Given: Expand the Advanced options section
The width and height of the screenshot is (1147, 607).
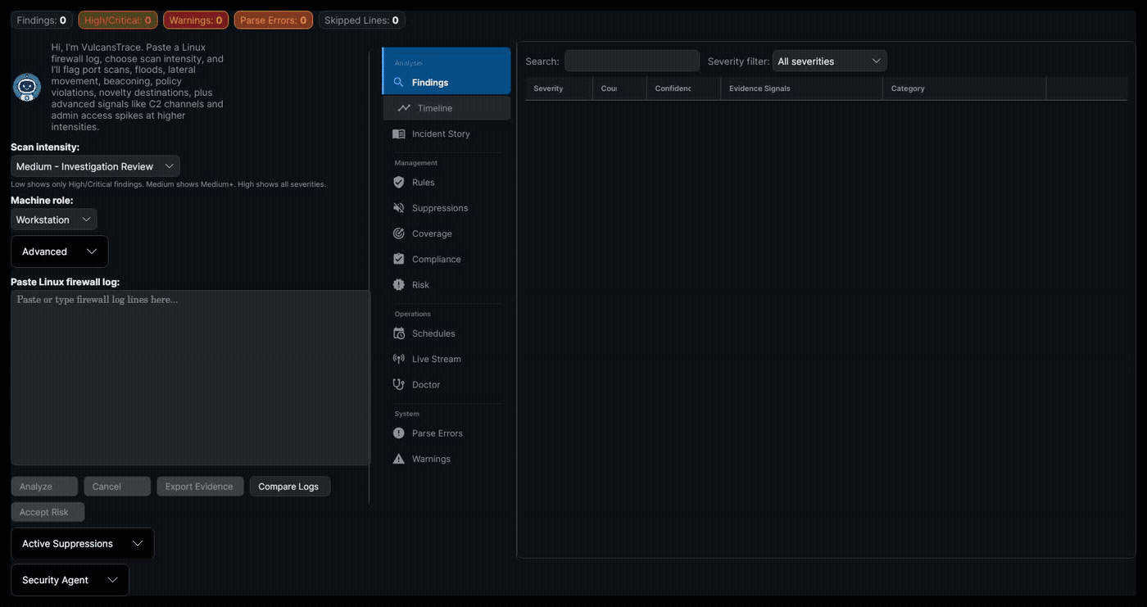Looking at the screenshot, I should 59,251.
